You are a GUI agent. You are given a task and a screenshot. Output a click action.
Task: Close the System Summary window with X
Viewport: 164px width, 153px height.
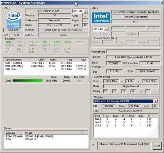point(161,2)
